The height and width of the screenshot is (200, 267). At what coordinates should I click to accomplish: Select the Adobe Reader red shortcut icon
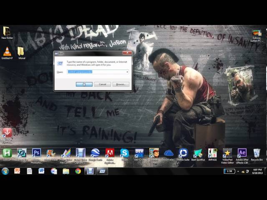click(110, 156)
